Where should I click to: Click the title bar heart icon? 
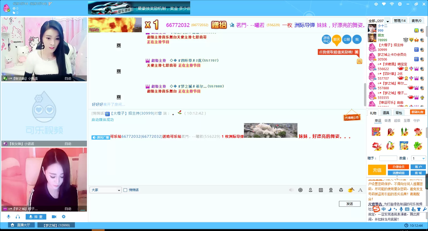tap(384, 4)
